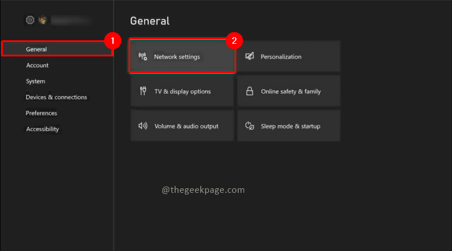The width and height of the screenshot is (452, 251).
Task: Switch to the Preferences category
Action: 42,113
